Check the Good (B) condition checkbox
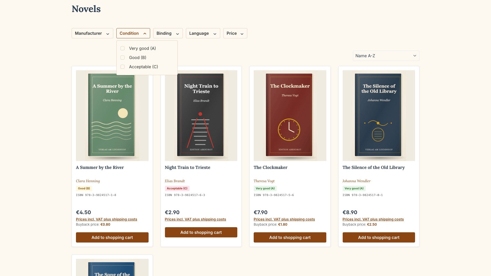 pos(122,57)
